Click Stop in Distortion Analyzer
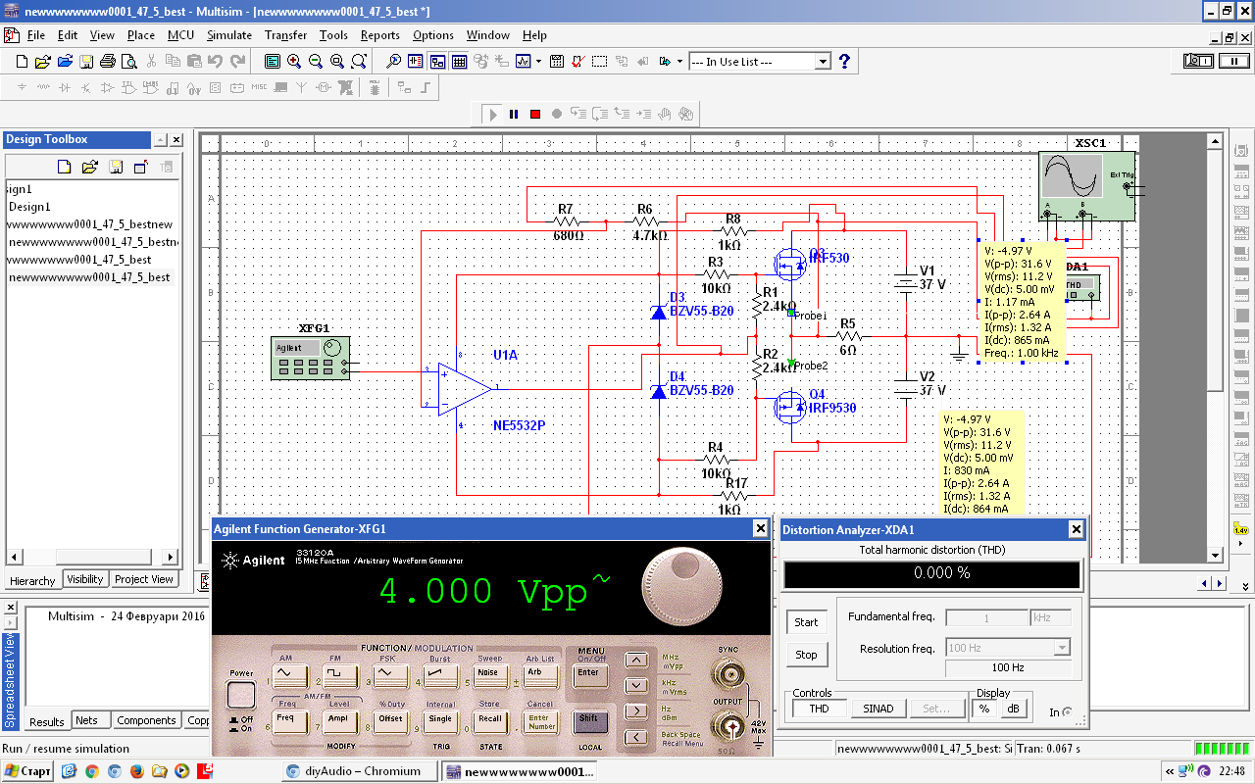The height and width of the screenshot is (784, 1255). tap(806, 655)
